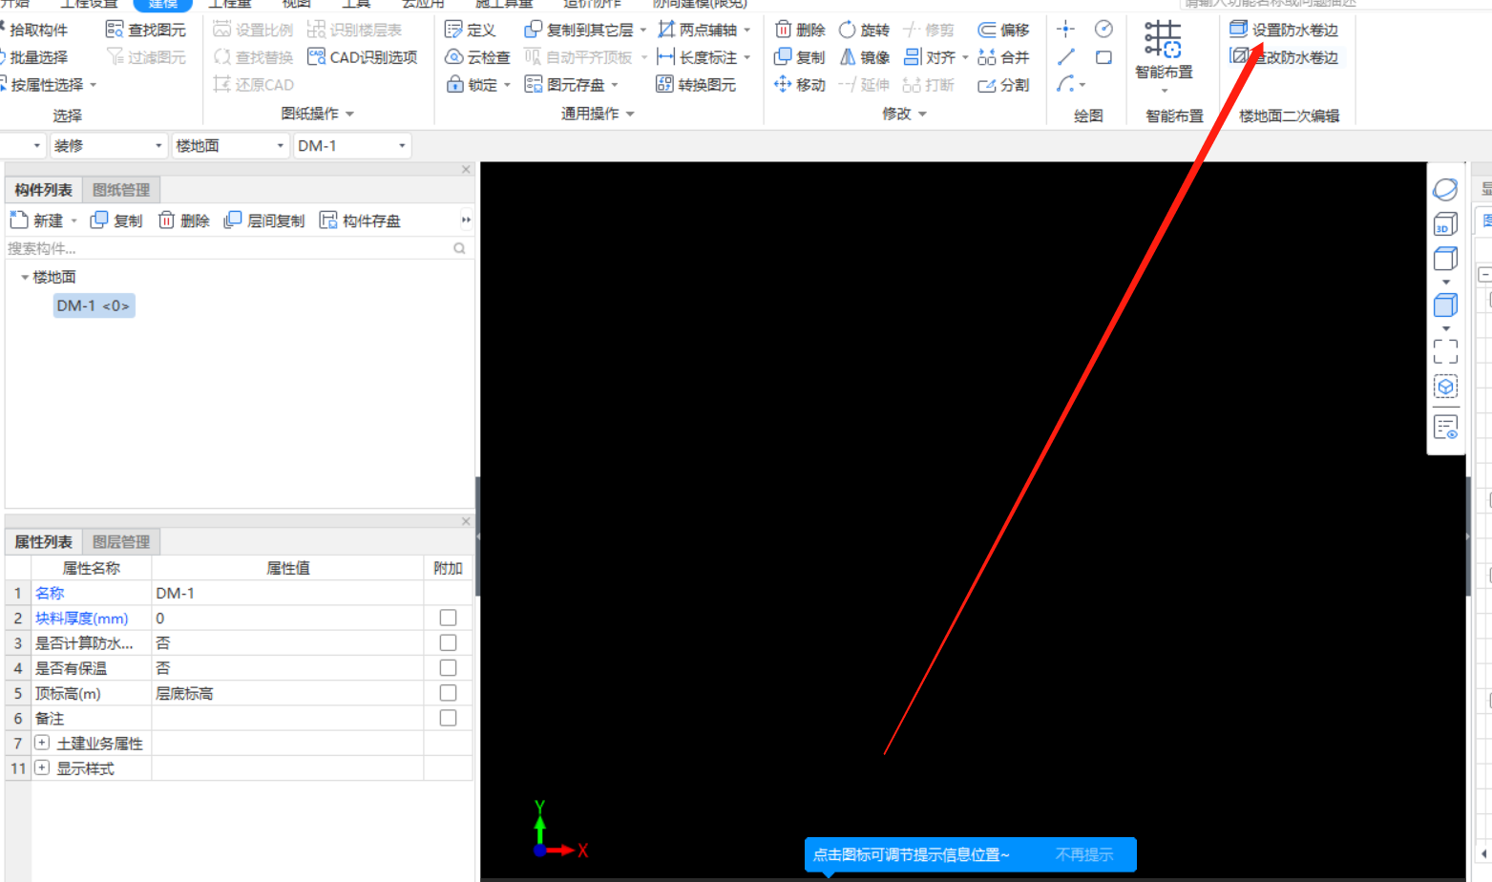Open the 按属性选择 dropdown arrow
This screenshot has height=882, width=1492.
pyautogui.click(x=94, y=85)
